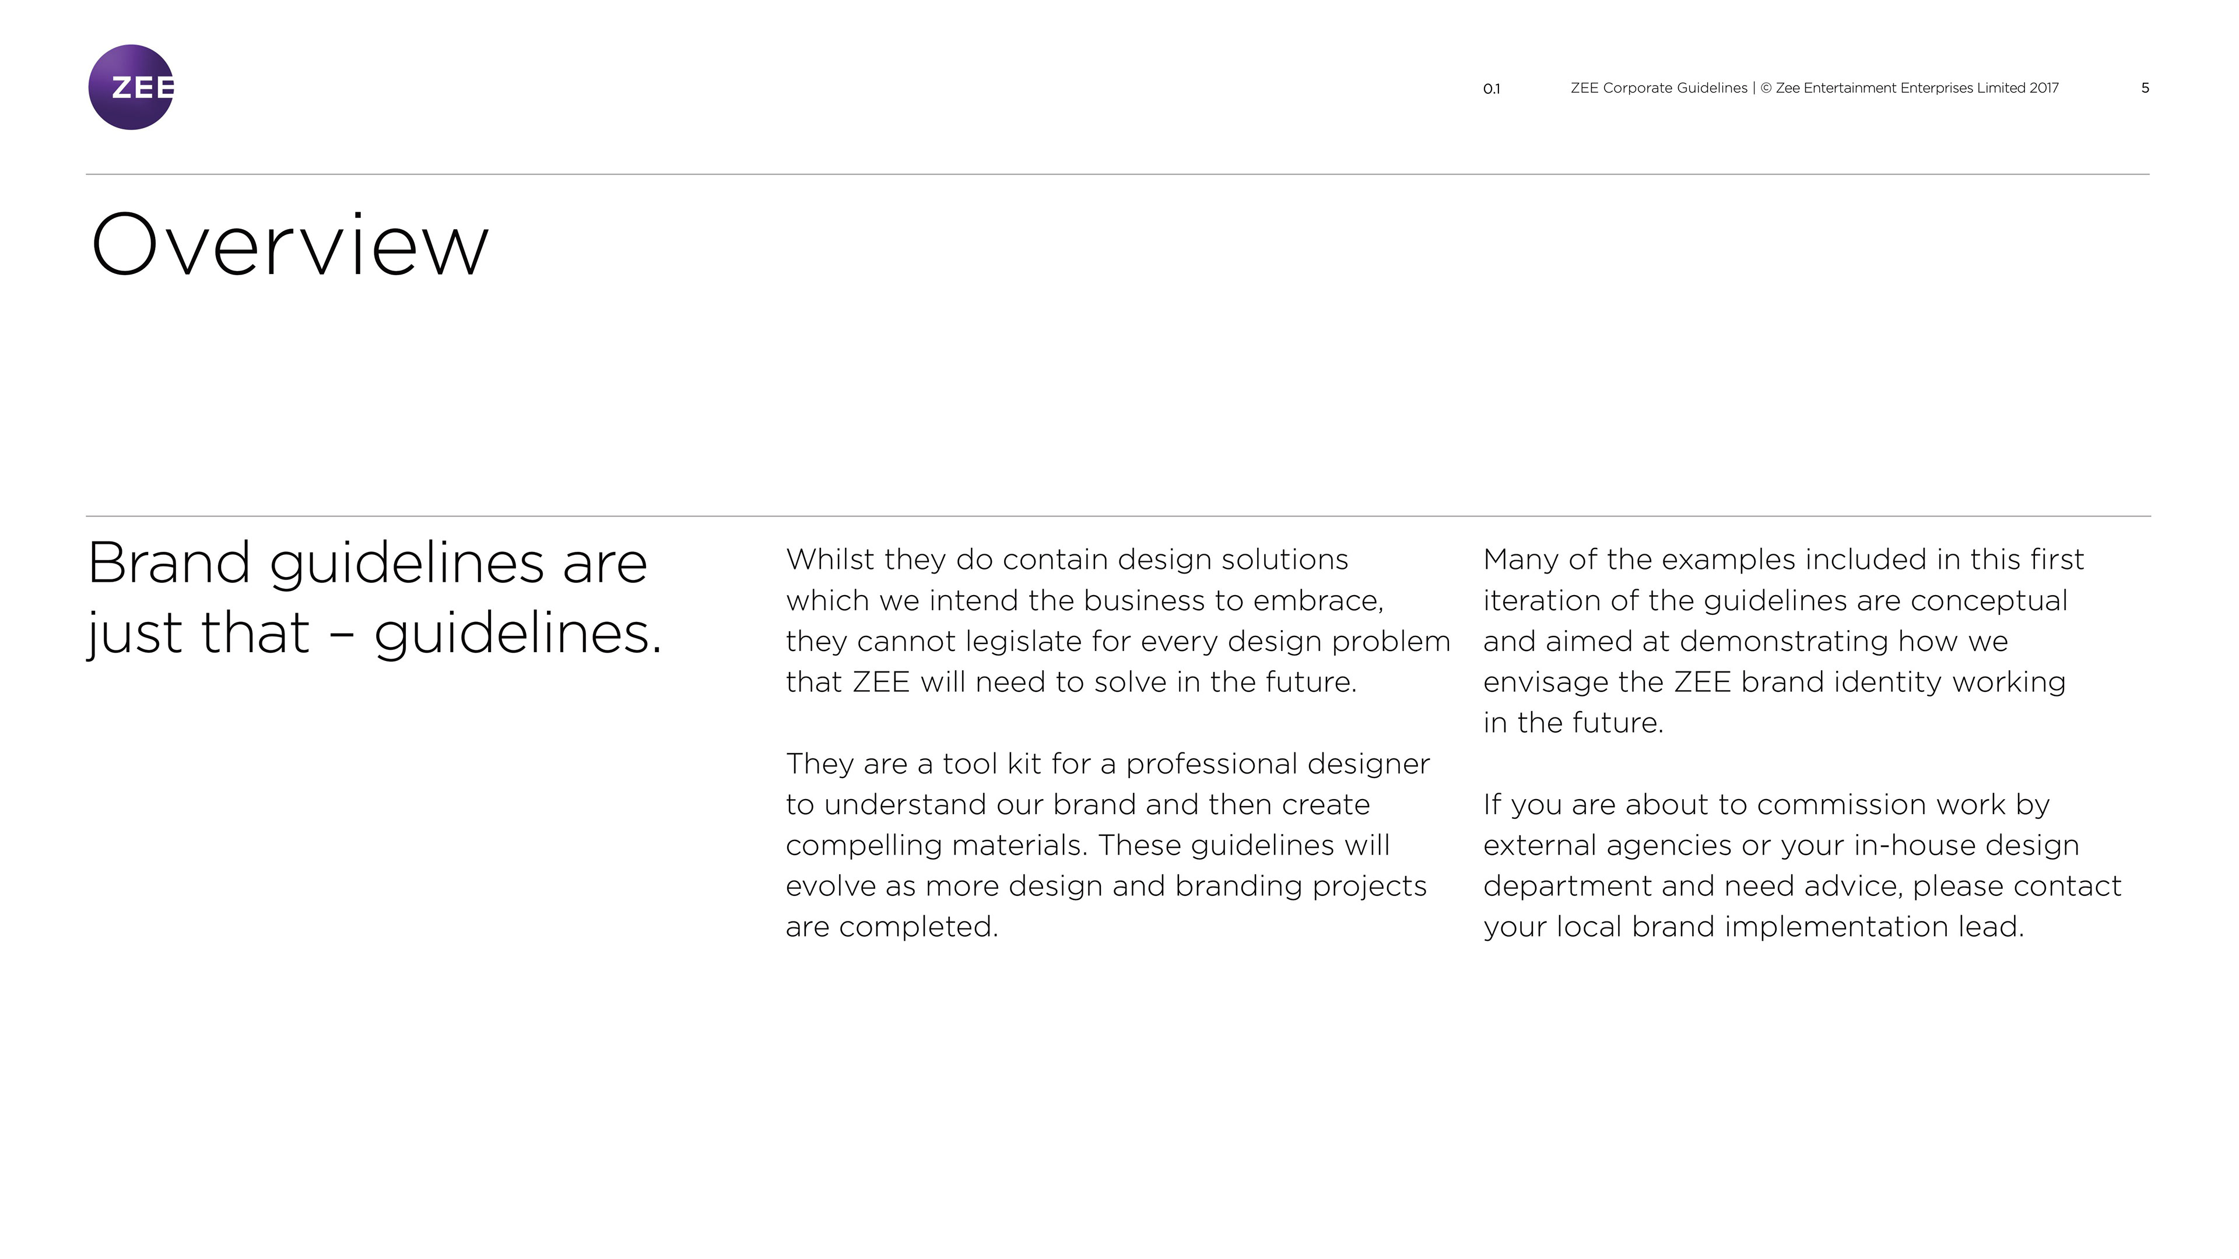2239x1259 pixels.
Task: Click the divider line above the headline
Action: click(1117, 516)
